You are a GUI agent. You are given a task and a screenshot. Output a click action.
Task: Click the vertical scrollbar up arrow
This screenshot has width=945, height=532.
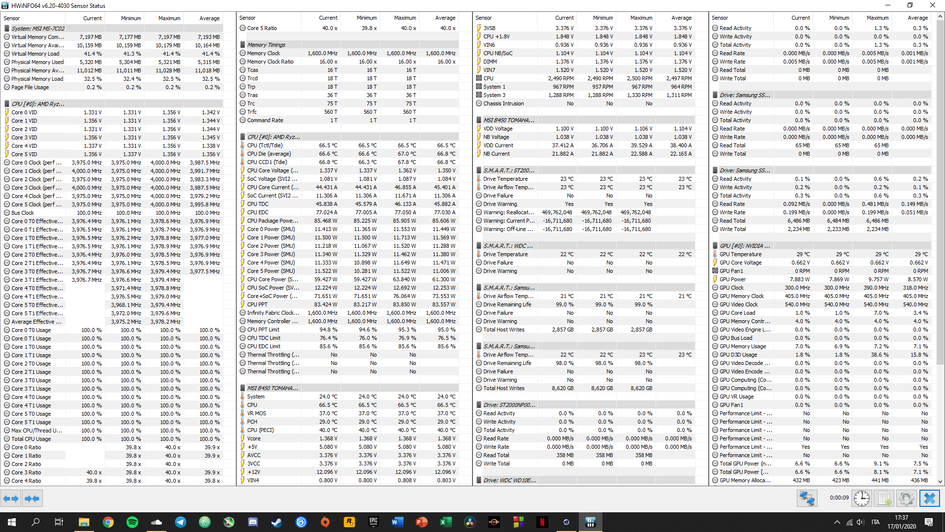[940, 17]
